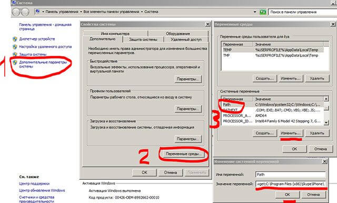Image resolution: width=337 pixels, height=203 pixels.
Task: Select the PROCESSOR_A... system variable row
Action: (x=272, y=115)
